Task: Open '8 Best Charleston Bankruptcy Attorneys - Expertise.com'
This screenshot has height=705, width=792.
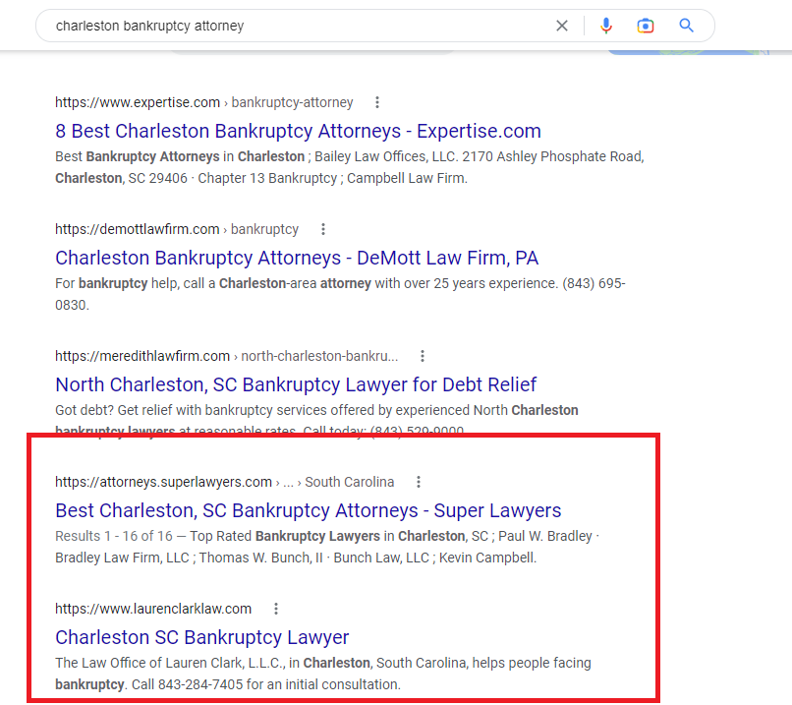Action: pos(298,131)
